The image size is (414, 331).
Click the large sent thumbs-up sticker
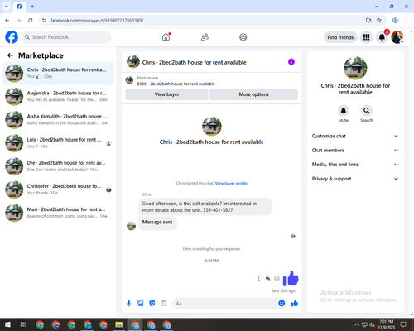point(291,279)
